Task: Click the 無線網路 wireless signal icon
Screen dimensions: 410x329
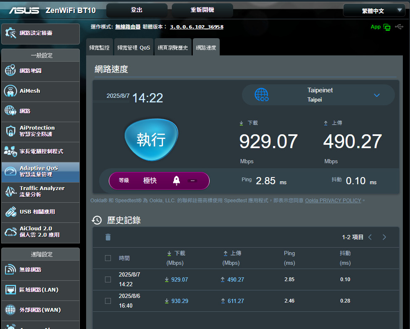Action: pos(11,269)
